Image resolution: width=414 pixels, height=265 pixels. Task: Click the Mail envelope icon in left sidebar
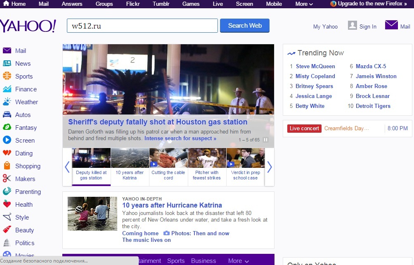coord(7,50)
